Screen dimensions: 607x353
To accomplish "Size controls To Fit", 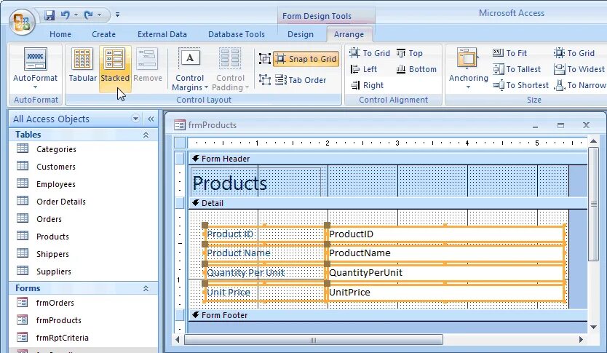I will coord(509,53).
